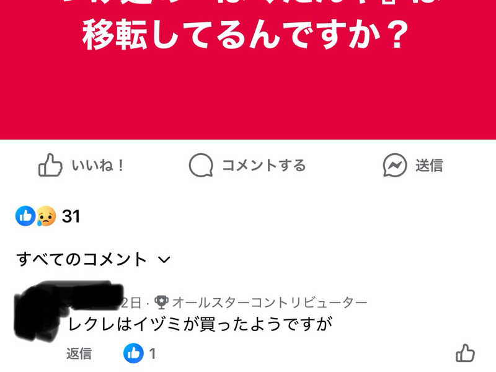Tap the thumbs-up いいね! icon
This screenshot has height=372, width=496.
point(50,165)
